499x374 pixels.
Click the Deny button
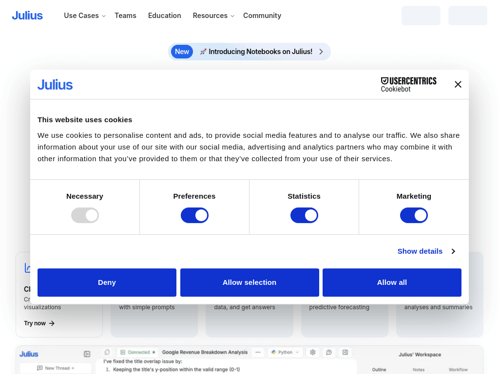tap(107, 282)
